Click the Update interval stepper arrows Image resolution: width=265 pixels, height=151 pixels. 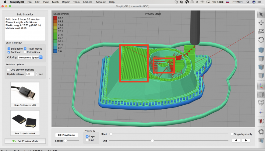click(x=37, y=74)
